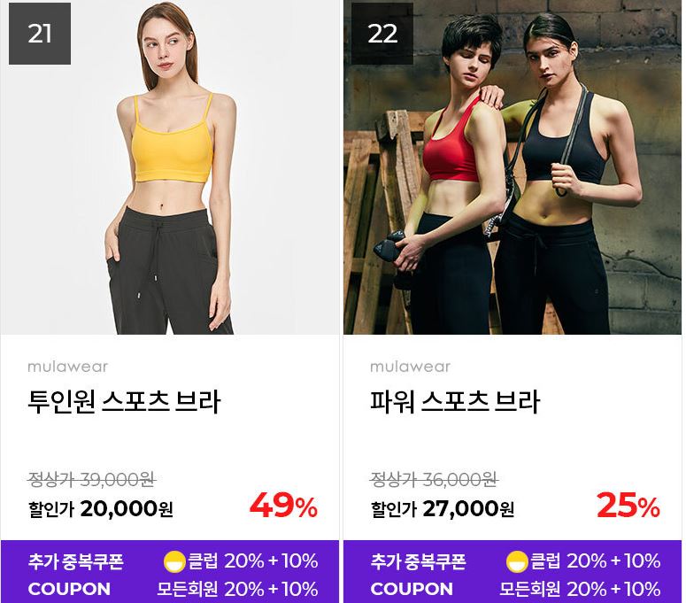Select the 파워 스포츠 브라 product title
Viewport: 686px width, 603px height.
[455, 402]
